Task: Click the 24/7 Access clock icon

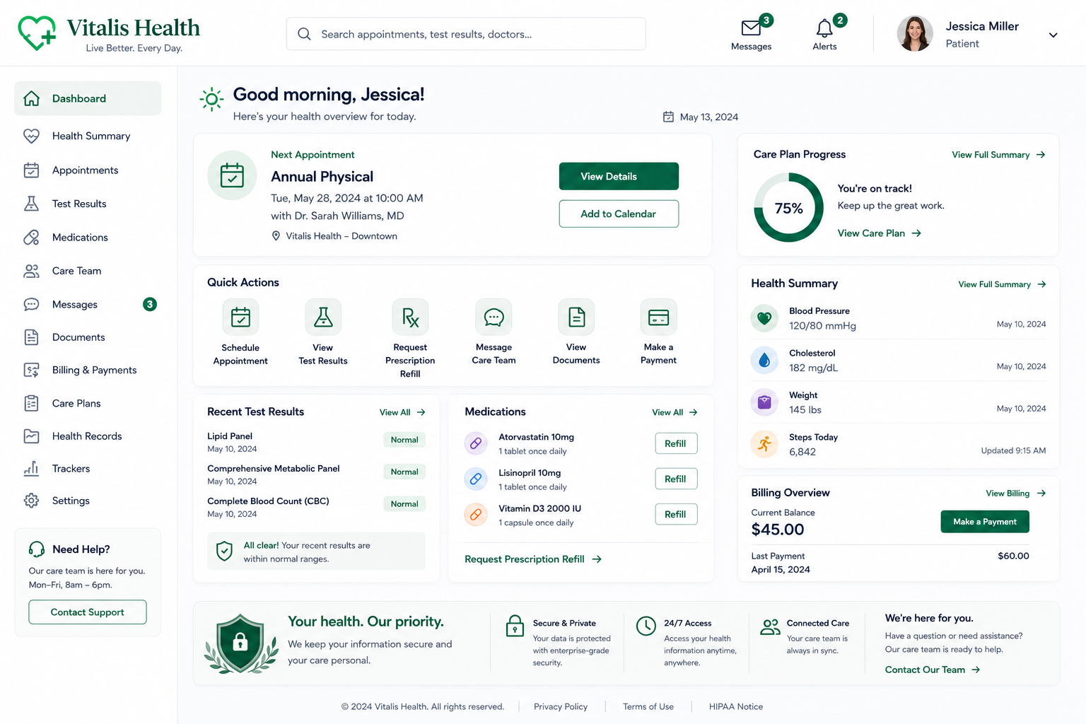Action: point(646,626)
